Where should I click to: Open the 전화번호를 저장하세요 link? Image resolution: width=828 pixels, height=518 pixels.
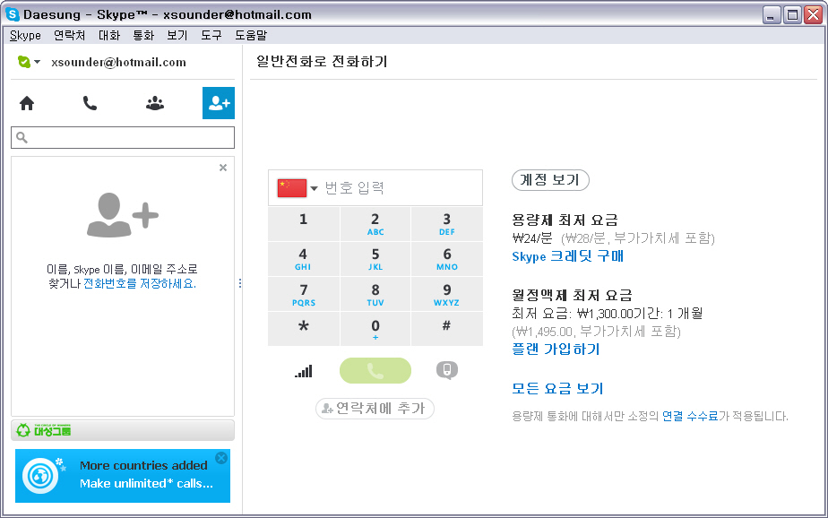coord(140,283)
